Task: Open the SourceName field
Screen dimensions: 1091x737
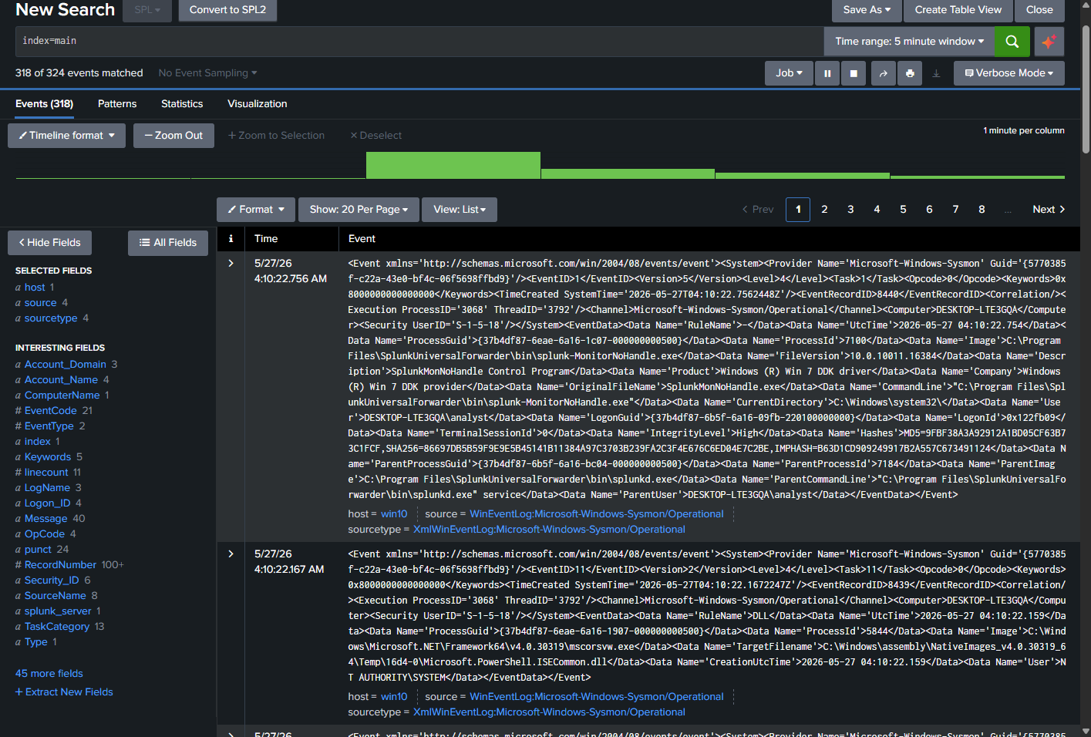Action: [56, 596]
